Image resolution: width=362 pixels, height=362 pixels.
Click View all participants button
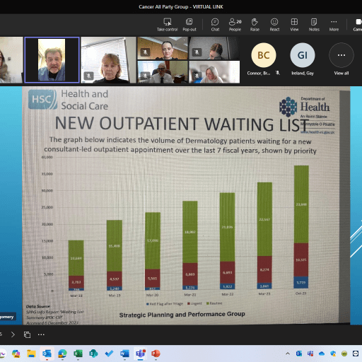(341, 59)
